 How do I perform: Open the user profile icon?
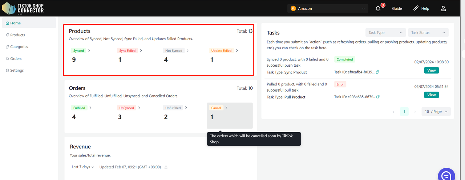(443, 8)
